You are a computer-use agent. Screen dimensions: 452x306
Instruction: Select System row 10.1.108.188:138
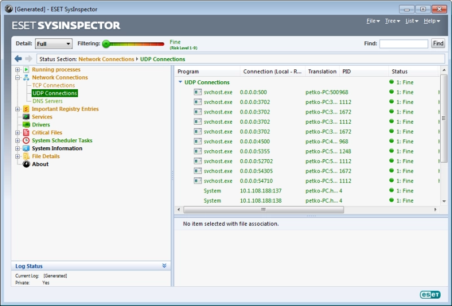click(307, 200)
